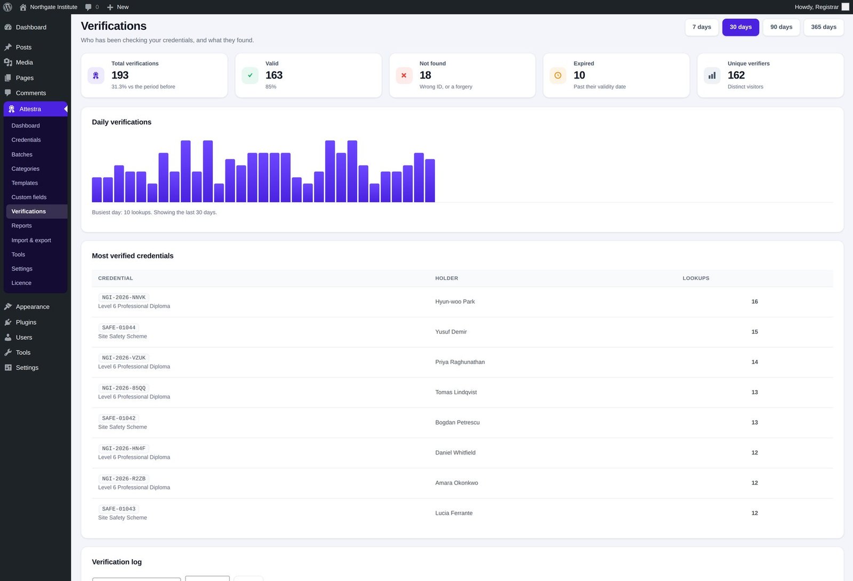The width and height of the screenshot is (853, 581).
Task: Click the Unique verifiers chart icon
Action: coord(712,75)
